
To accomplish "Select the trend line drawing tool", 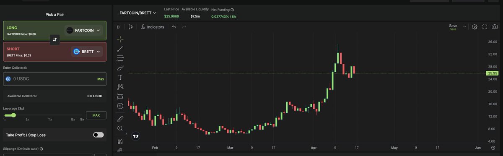I will point(120,49).
